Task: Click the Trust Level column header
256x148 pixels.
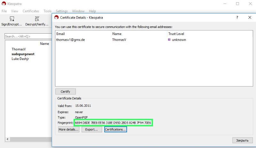Action: (176, 34)
